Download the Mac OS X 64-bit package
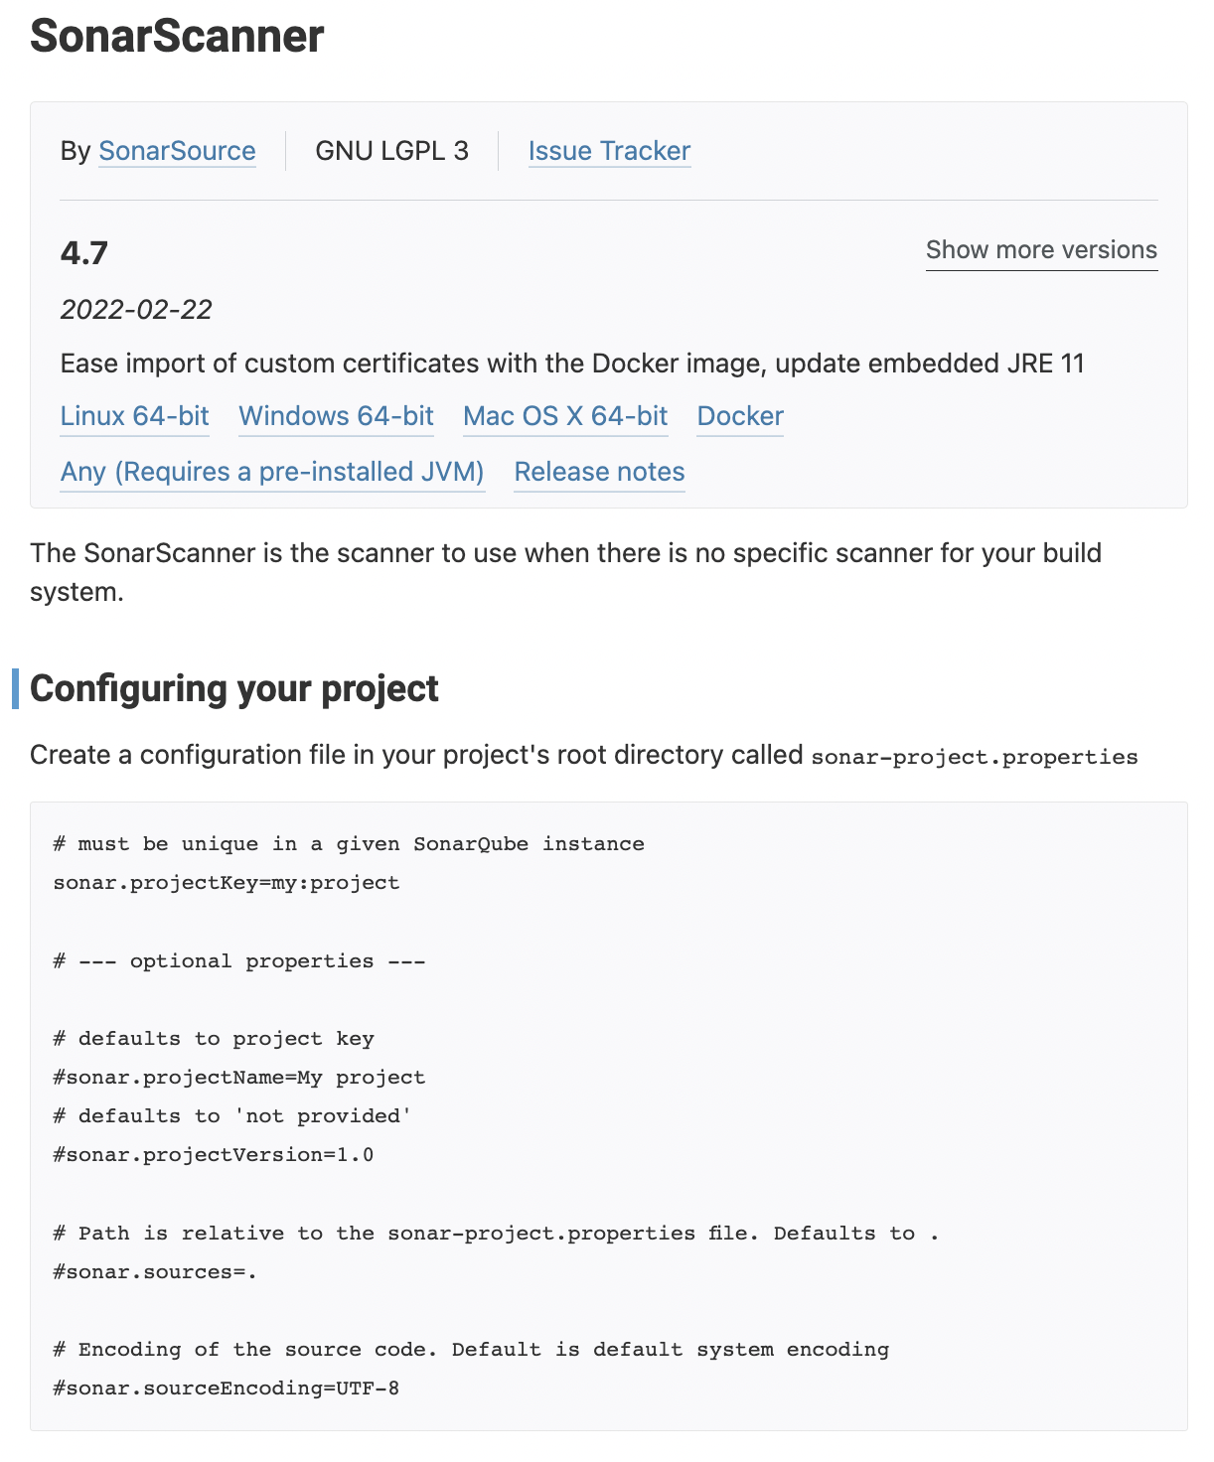The image size is (1214, 1462). tap(565, 416)
